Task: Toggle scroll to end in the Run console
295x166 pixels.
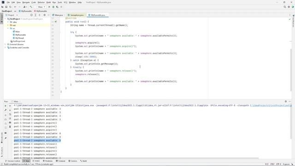Action: 10,119
